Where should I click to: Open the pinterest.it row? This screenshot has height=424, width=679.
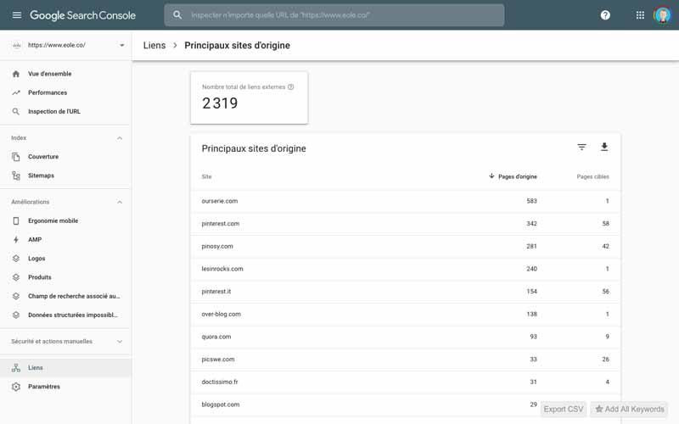pyautogui.click(x=406, y=292)
